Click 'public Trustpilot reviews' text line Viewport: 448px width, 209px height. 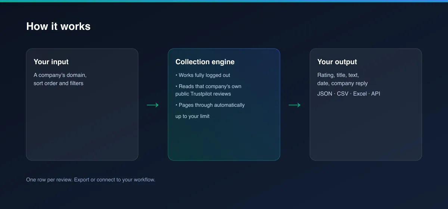[203, 94]
